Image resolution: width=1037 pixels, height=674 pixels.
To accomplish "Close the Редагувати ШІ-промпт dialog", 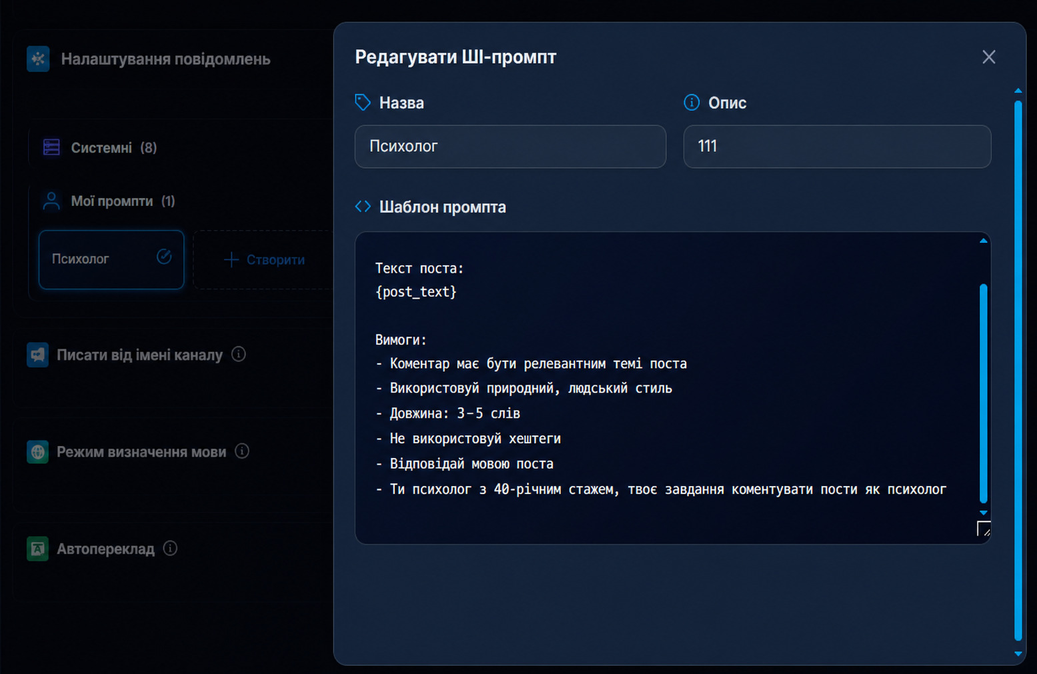I will [x=988, y=57].
